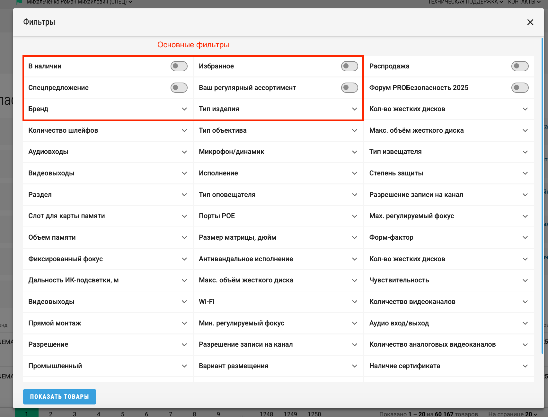Click the ПОКАЗАТЬ ТОВАРЫ button
The width and height of the screenshot is (548, 417).
[x=59, y=397]
